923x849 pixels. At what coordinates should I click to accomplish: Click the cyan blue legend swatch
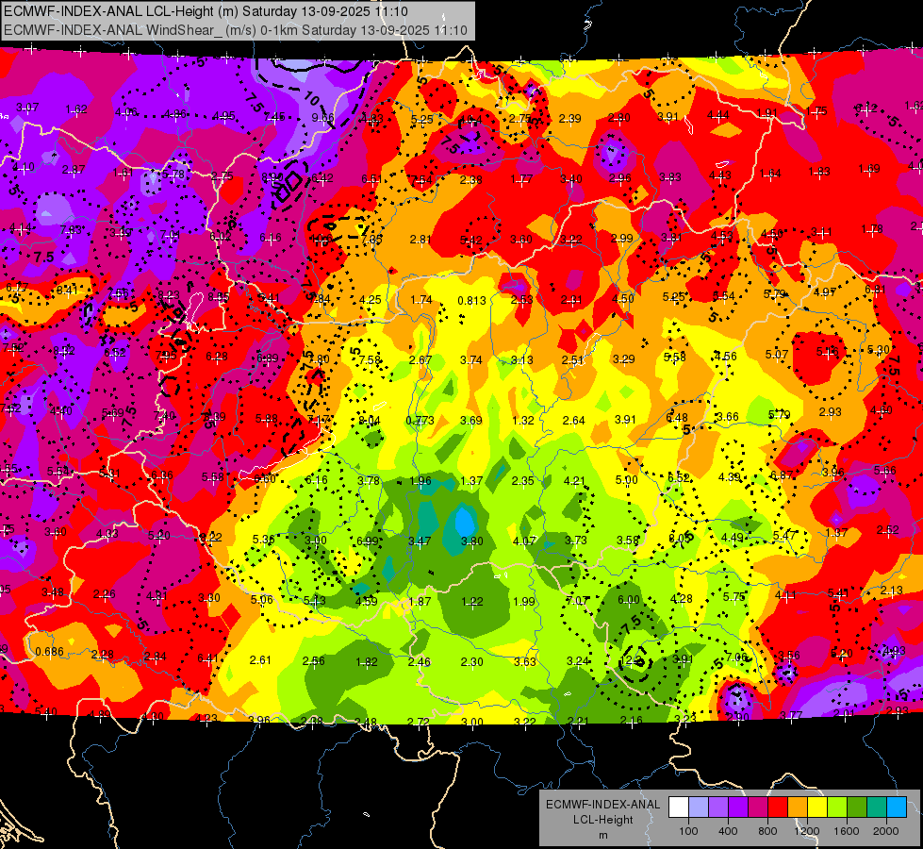[897, 807]
